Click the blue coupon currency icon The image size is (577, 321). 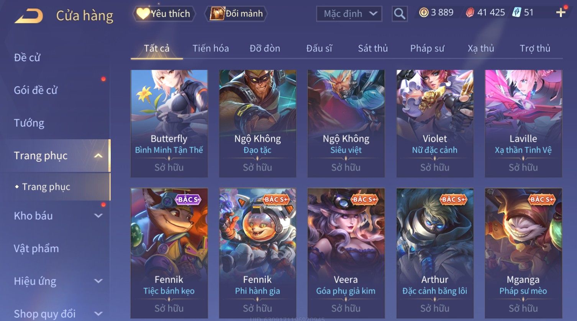click(517, 13)
